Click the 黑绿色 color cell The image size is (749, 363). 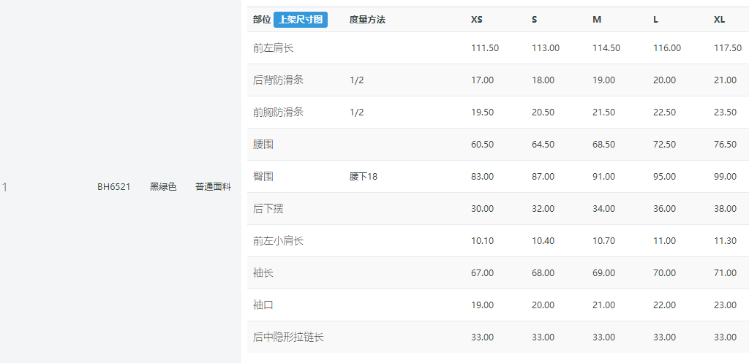163,187
